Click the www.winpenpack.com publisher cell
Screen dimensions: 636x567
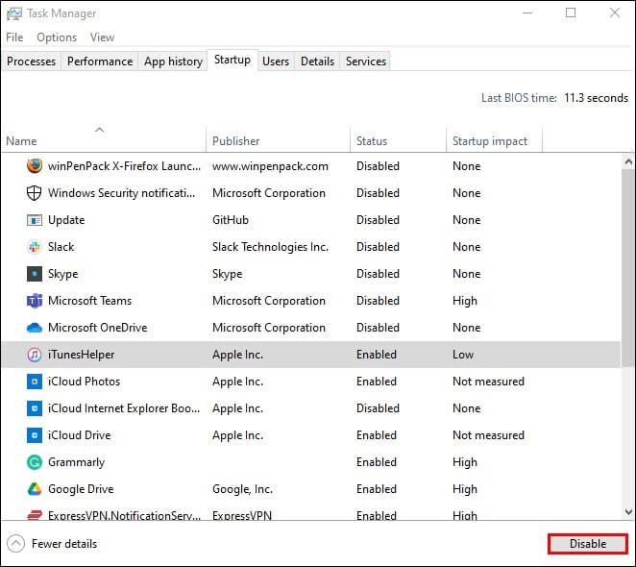[270, 166]
